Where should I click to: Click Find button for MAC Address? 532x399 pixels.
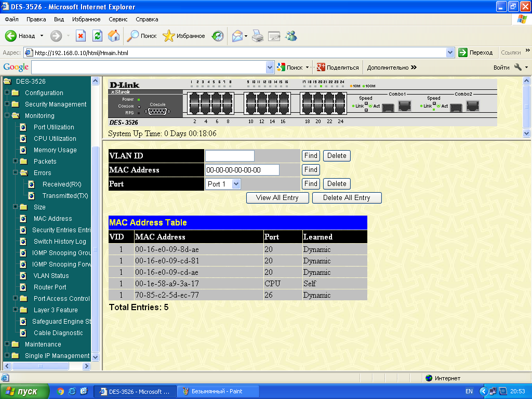311,170
